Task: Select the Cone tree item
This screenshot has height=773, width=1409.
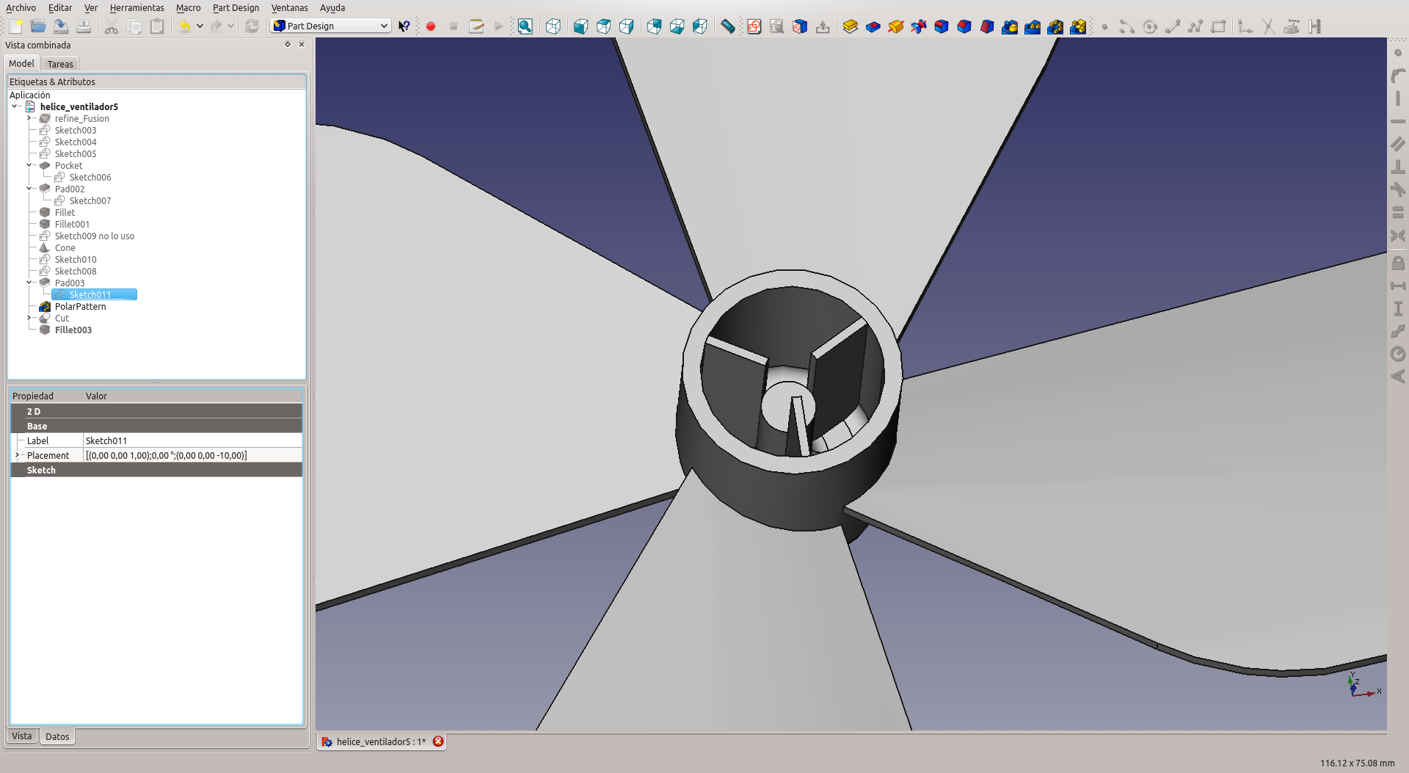Action: click(x=65, y=247)
